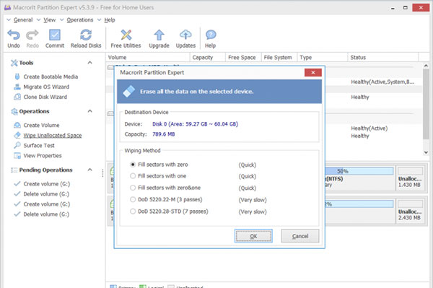This screenshot has height=288, width=433.
Task: Close the Macrorit Partition Expert dialog
Action: click(x=313, y=73)
